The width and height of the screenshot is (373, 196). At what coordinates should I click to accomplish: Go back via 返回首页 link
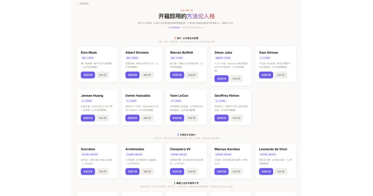[x=83, y=3]
